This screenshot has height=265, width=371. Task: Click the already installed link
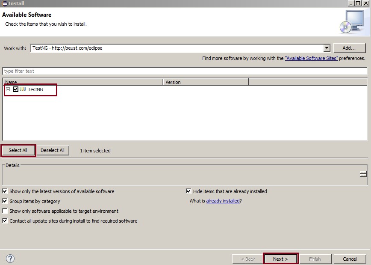[223, 201]
